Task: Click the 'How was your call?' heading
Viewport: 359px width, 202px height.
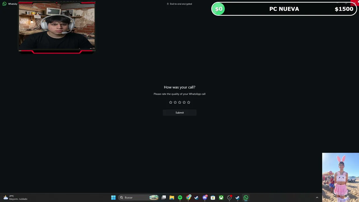Action: pyautogui.click(x=179, y=87)
